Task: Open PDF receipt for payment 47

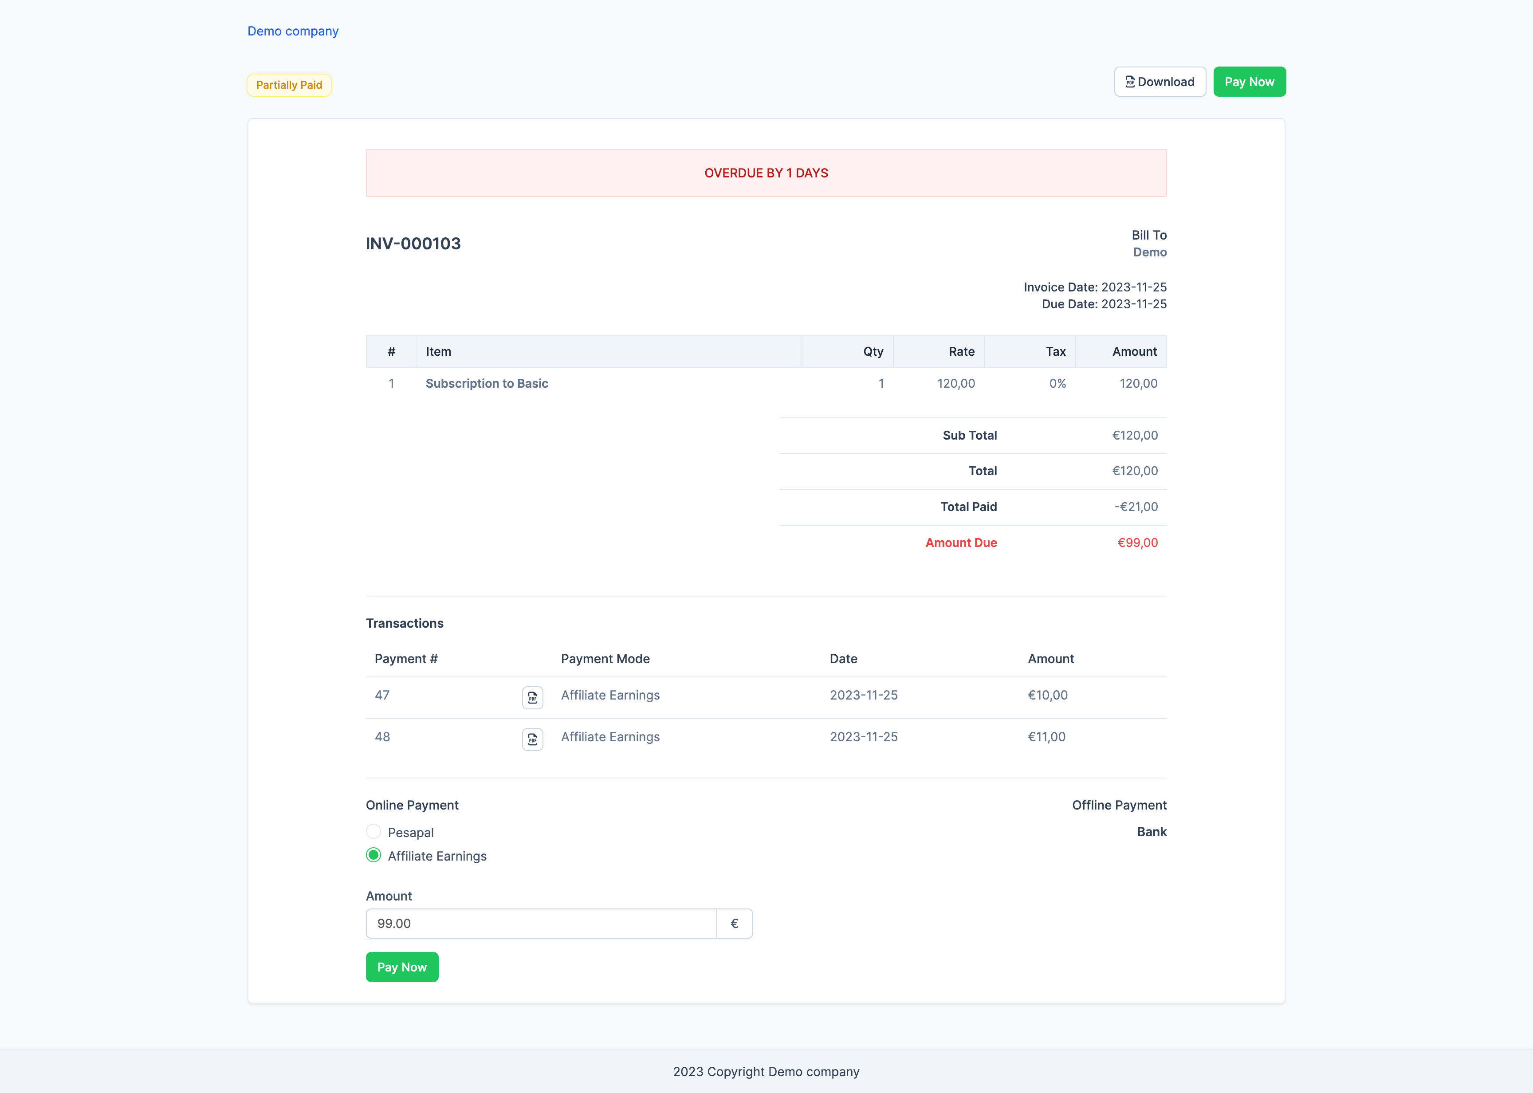Action: click(x=532, y=697)
